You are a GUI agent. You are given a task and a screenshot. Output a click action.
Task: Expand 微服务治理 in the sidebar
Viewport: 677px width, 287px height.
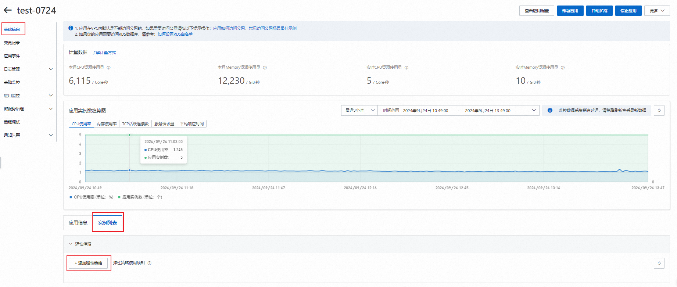(x=51, y=109)
